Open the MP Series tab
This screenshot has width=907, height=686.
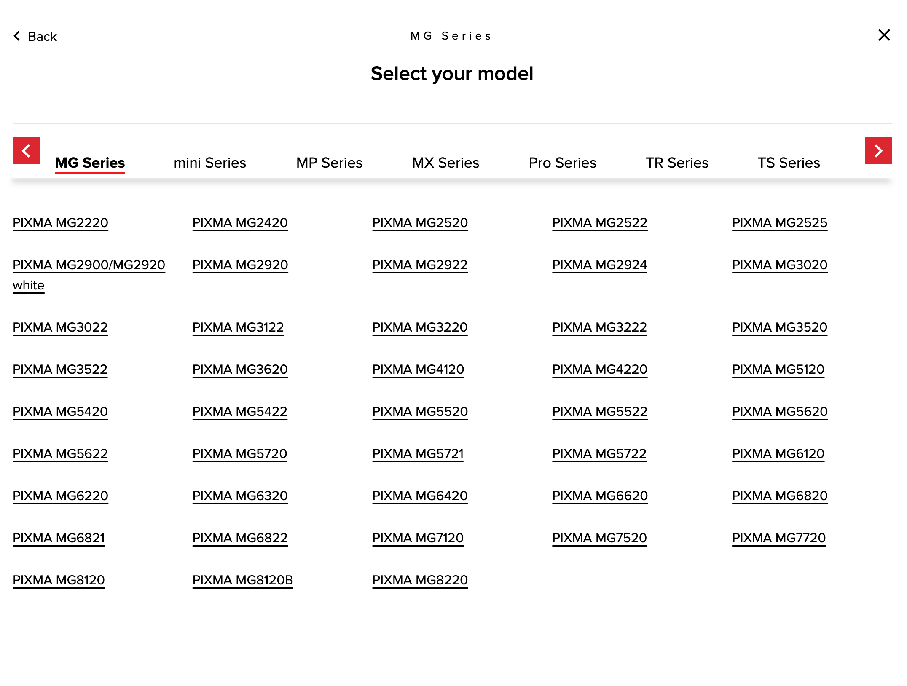click(329, 163)
